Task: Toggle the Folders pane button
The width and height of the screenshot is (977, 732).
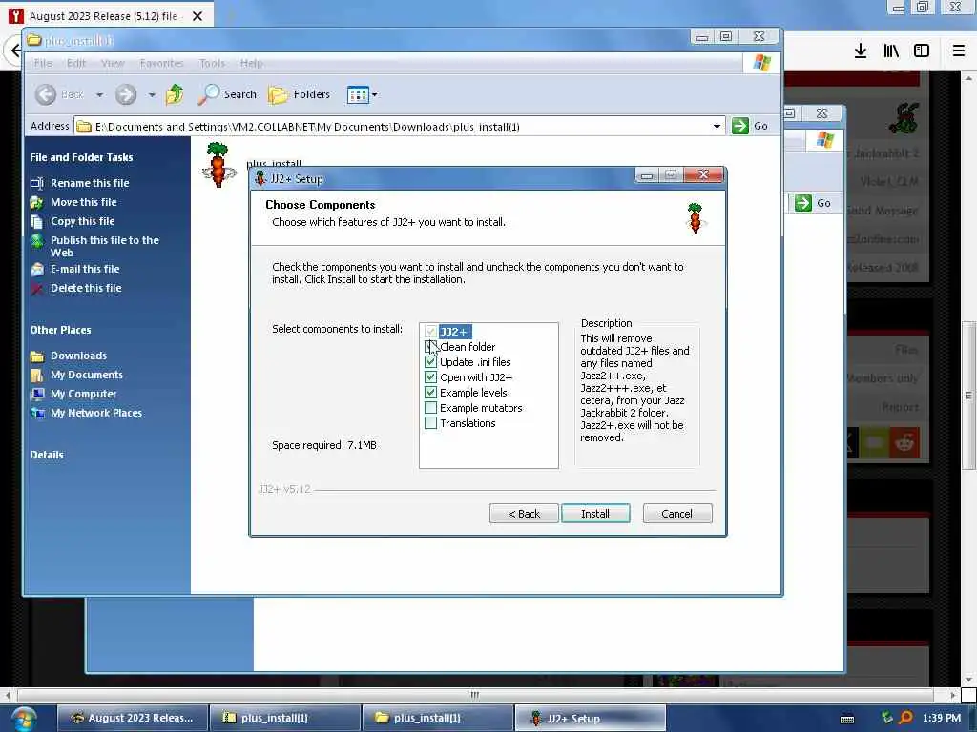Action: [299, 94]
